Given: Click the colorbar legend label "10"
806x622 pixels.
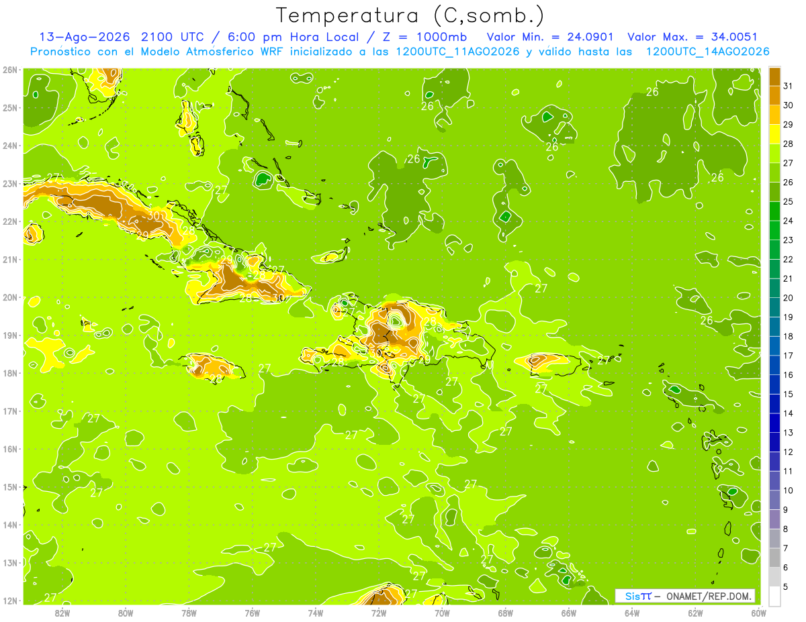Looking at the screenshot, I should 789,490.
